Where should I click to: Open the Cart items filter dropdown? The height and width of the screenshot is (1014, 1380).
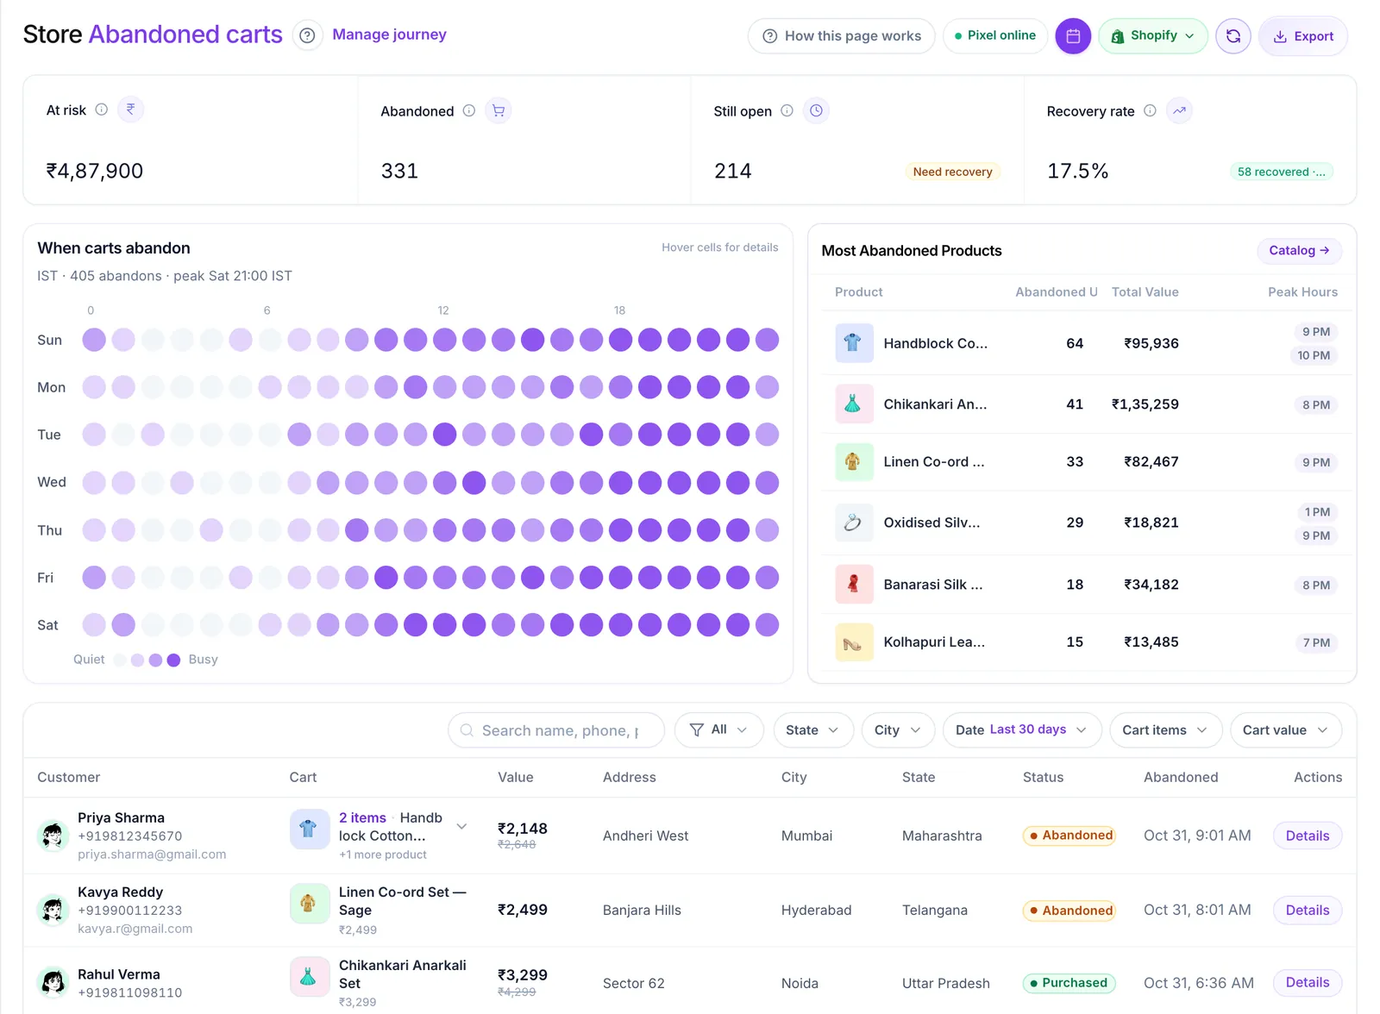[x=1166, y=729]
